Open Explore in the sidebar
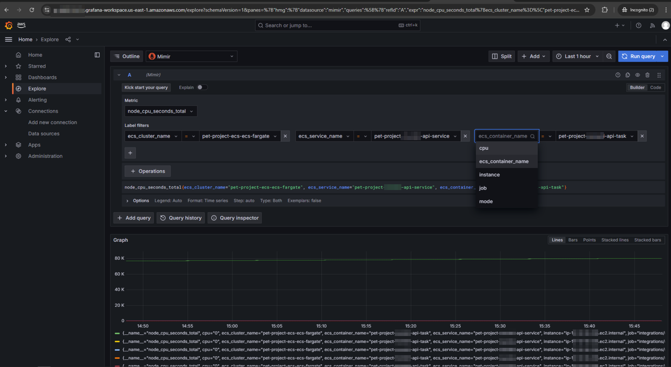This screenshot has width=671, height=367. pos(37,88)
